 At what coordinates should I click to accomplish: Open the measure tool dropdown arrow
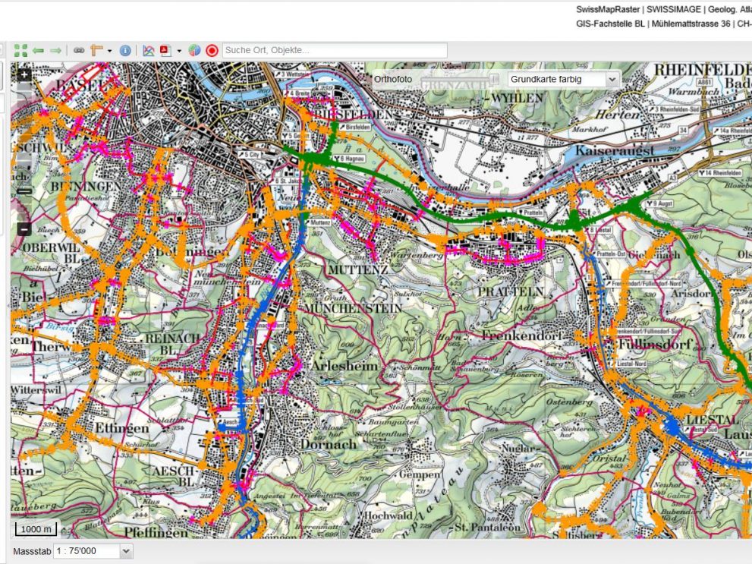(x=109, y=51)
